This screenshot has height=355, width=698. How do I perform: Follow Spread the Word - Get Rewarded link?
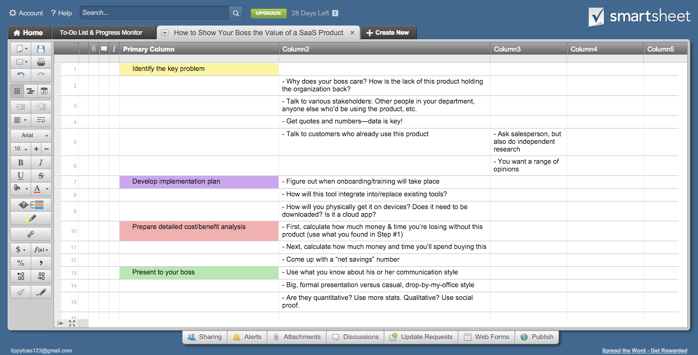tap(644, 350)
